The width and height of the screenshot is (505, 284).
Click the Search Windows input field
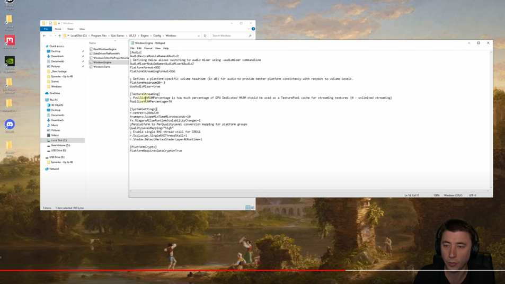click(x=229, y=35)
